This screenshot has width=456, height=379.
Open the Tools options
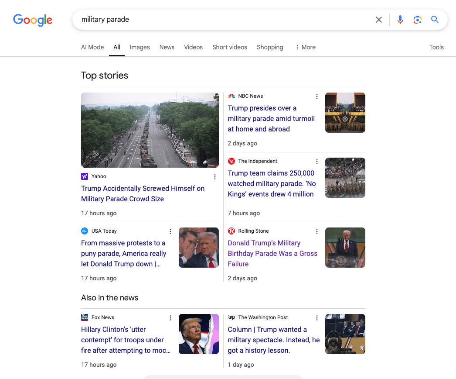point(436,47)
